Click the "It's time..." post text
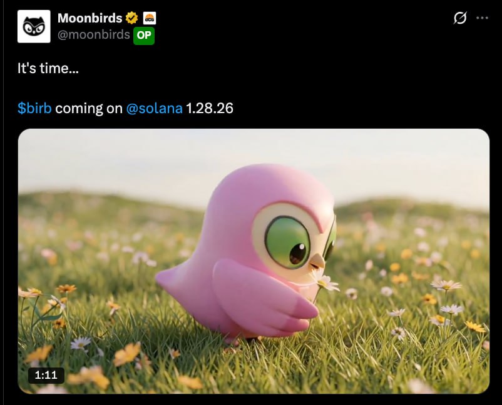Screen dimensions: 502x405 48,68
